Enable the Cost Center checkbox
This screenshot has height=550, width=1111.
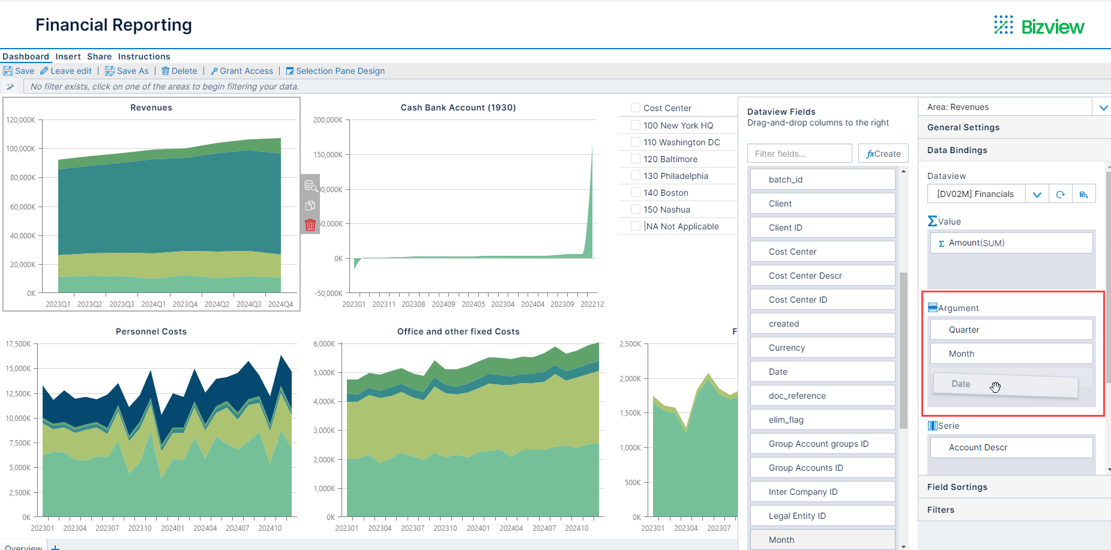coord(634,108)
